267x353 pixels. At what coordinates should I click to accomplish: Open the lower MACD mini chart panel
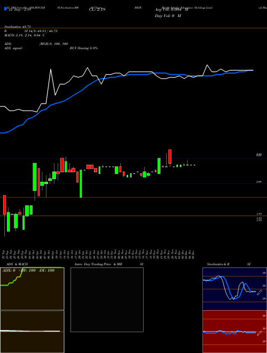pos(32,332)
